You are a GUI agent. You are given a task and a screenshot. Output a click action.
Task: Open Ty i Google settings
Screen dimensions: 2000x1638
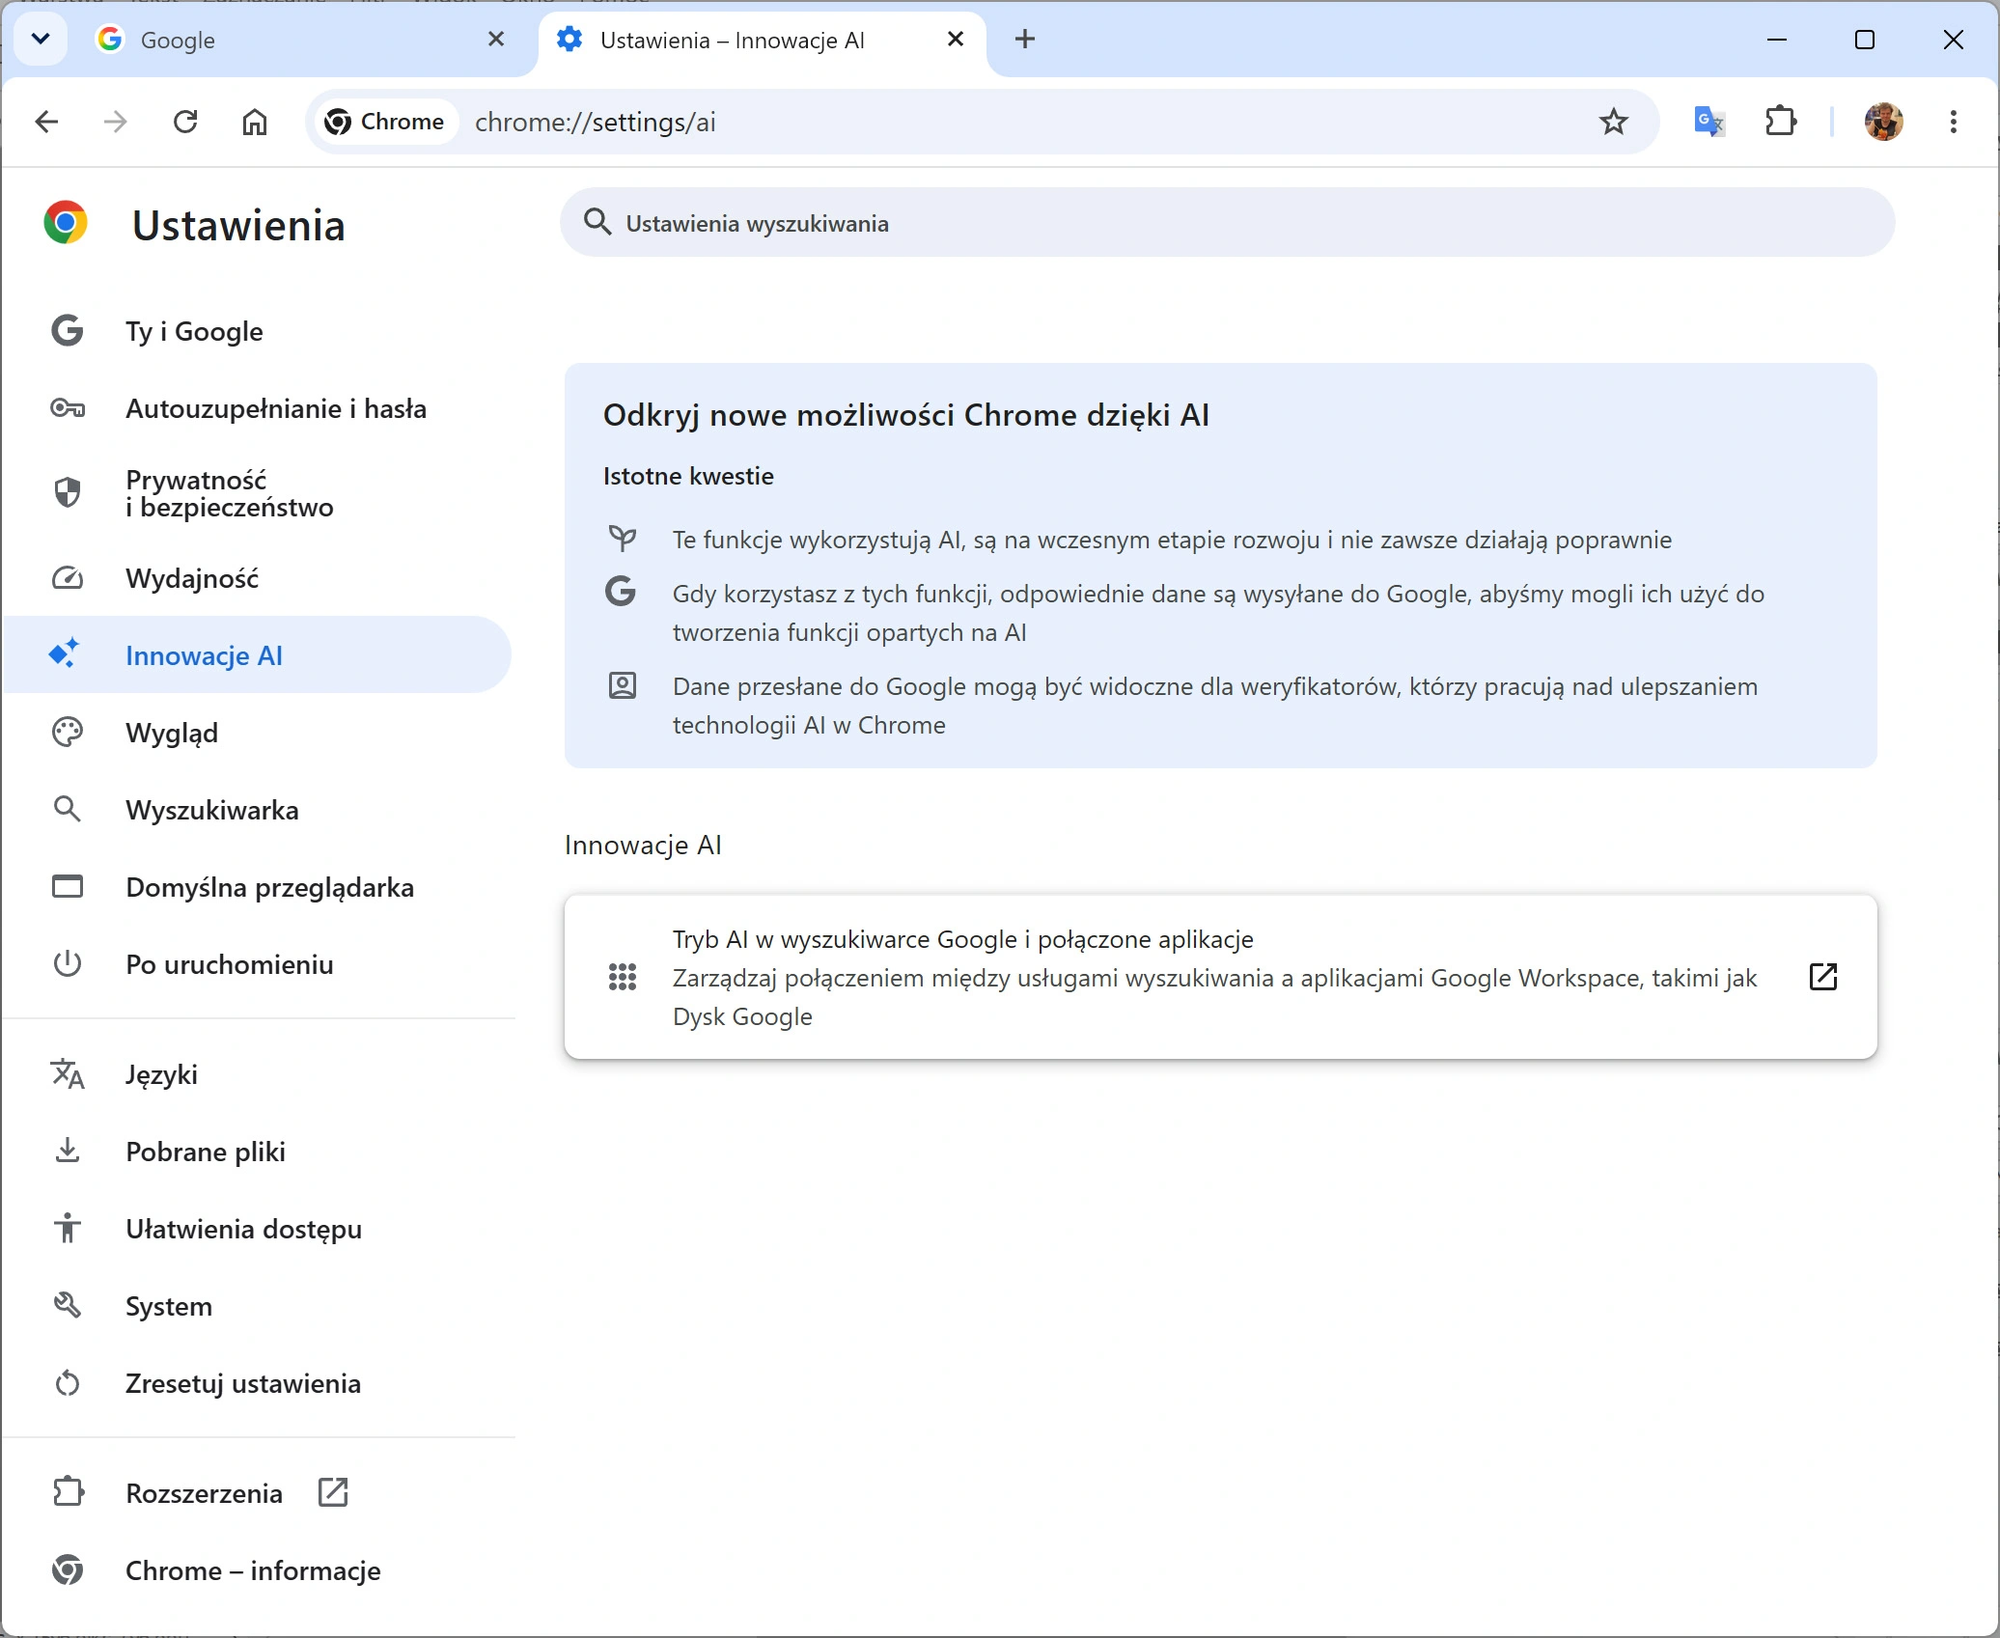[258, 331]
